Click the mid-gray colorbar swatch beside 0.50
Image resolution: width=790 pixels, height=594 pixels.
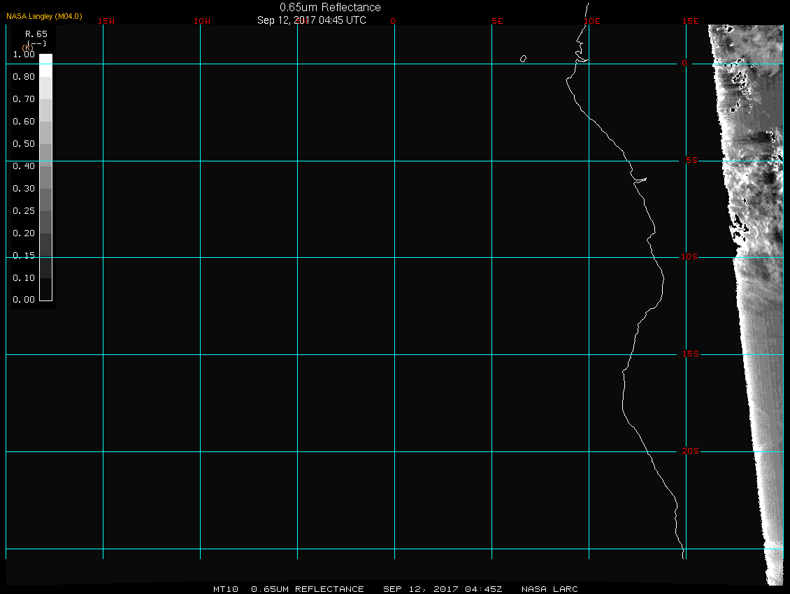(46, 154)
